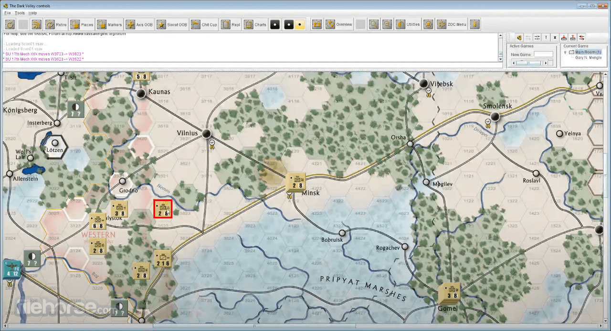Open the Utilities menu

(x=408, y=24)
